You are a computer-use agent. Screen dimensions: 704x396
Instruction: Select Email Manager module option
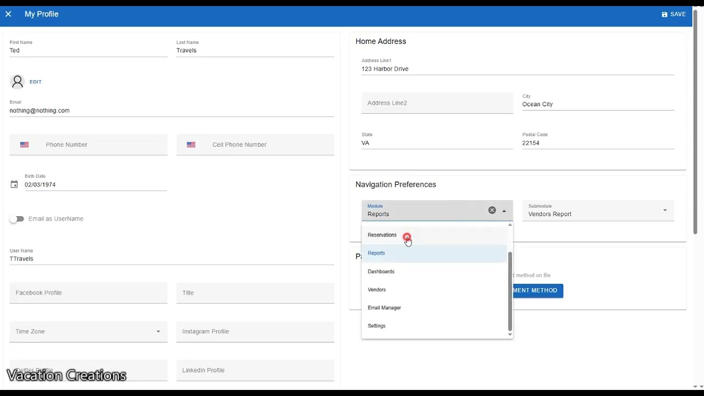pyautogui.click(x=434, y=307)
